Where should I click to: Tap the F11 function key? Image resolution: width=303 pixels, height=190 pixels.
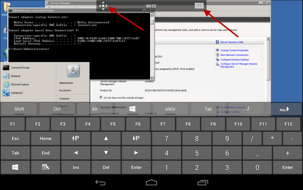(263, 124)
